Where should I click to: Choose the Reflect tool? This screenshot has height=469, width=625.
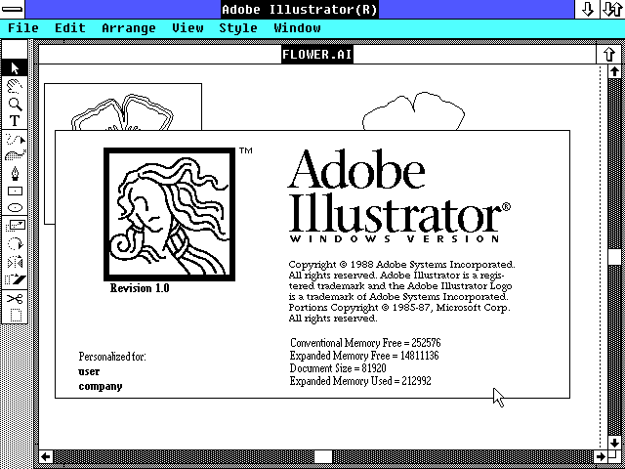15,262
